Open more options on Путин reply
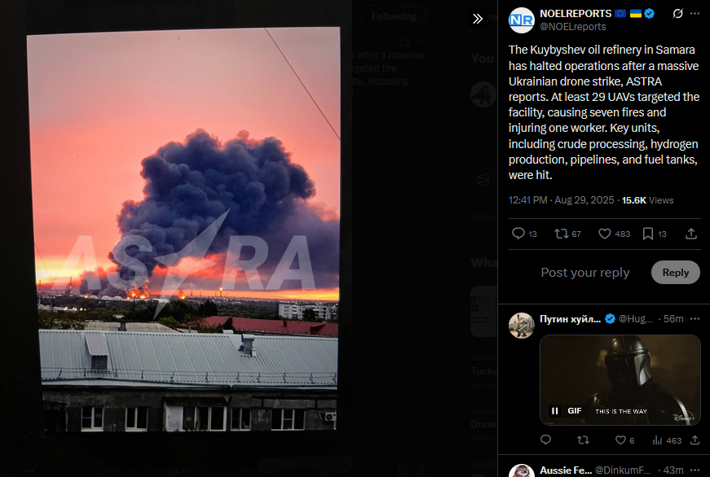This screenshot has height=477, width=710. pos(695,319)
